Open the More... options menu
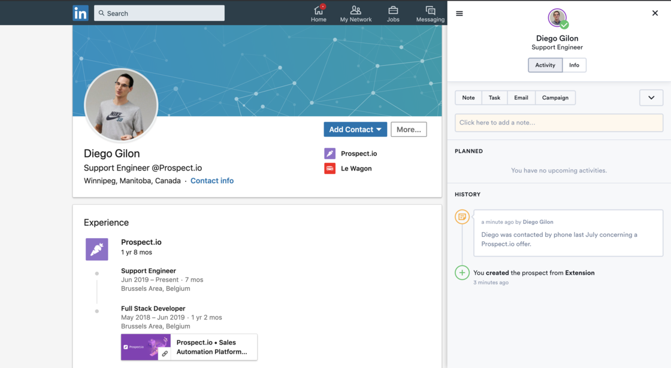 point(409,129)
